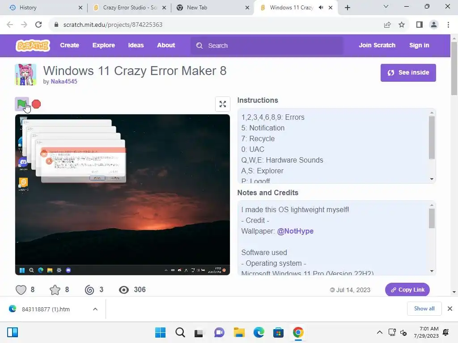Open downloaded file 843118877 (1).htm
The height and width of the screenshot is (343, 458).
point(46,309)
